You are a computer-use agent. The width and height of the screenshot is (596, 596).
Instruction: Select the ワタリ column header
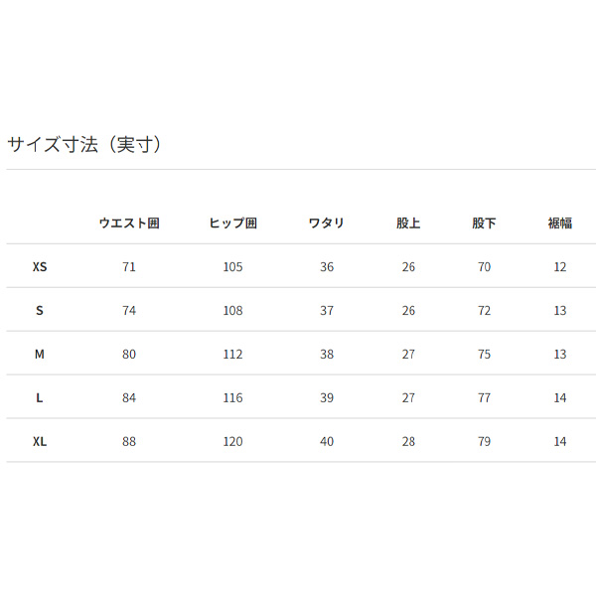click(327, 223)
